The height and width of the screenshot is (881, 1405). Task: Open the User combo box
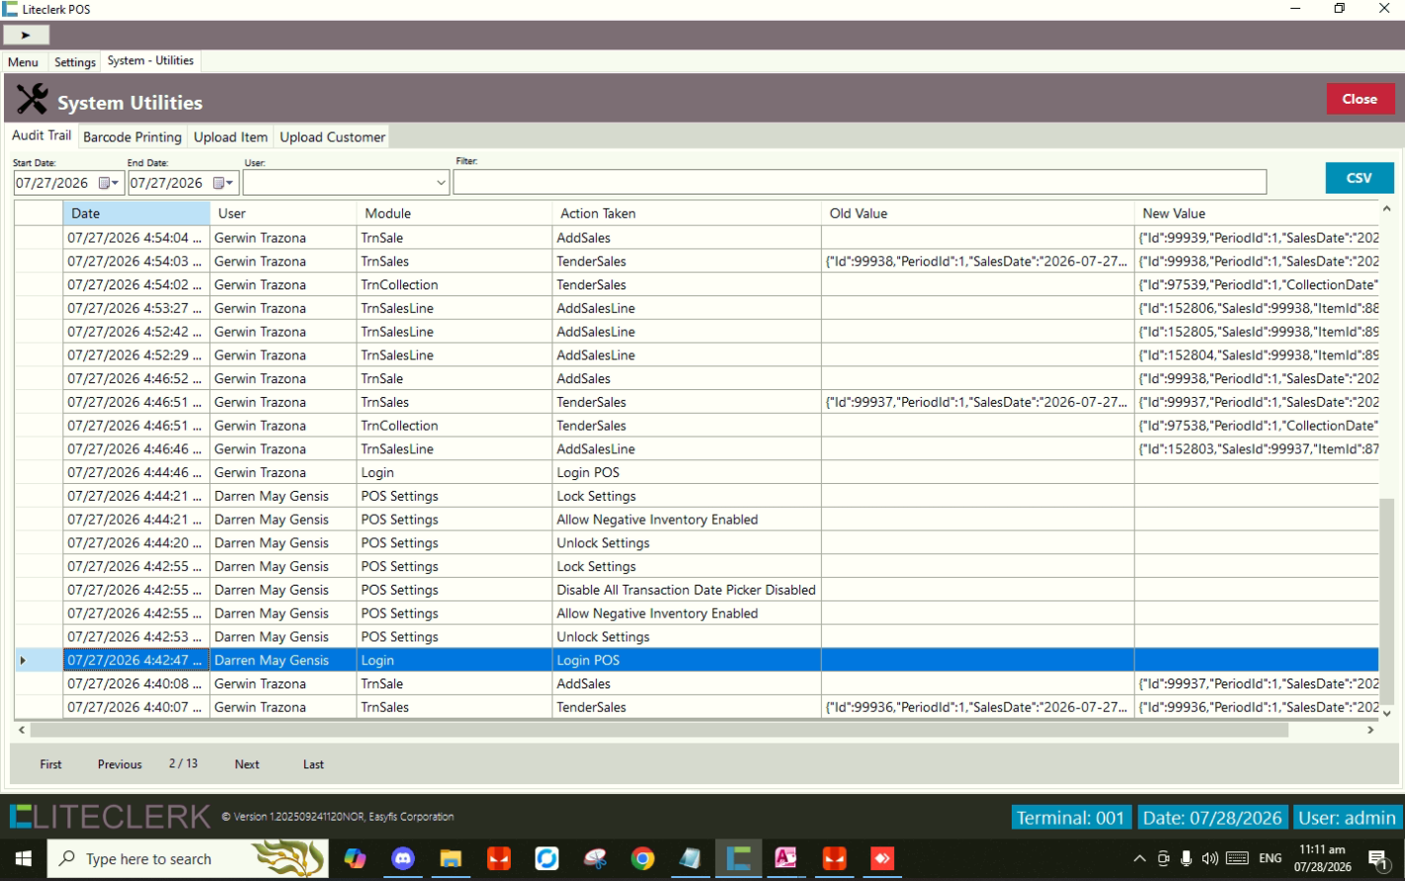[346, 183]
